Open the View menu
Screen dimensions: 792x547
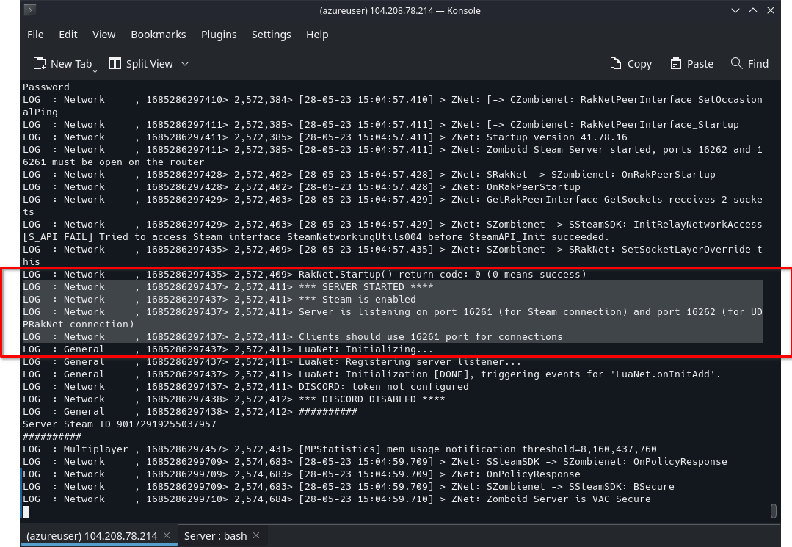104,35
